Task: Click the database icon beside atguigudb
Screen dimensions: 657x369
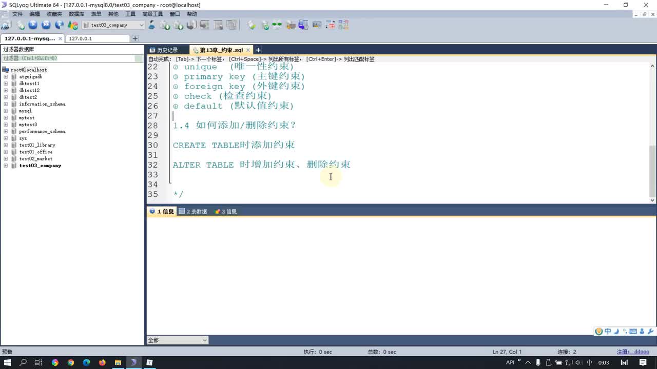Action: click(x=14, y=77)
